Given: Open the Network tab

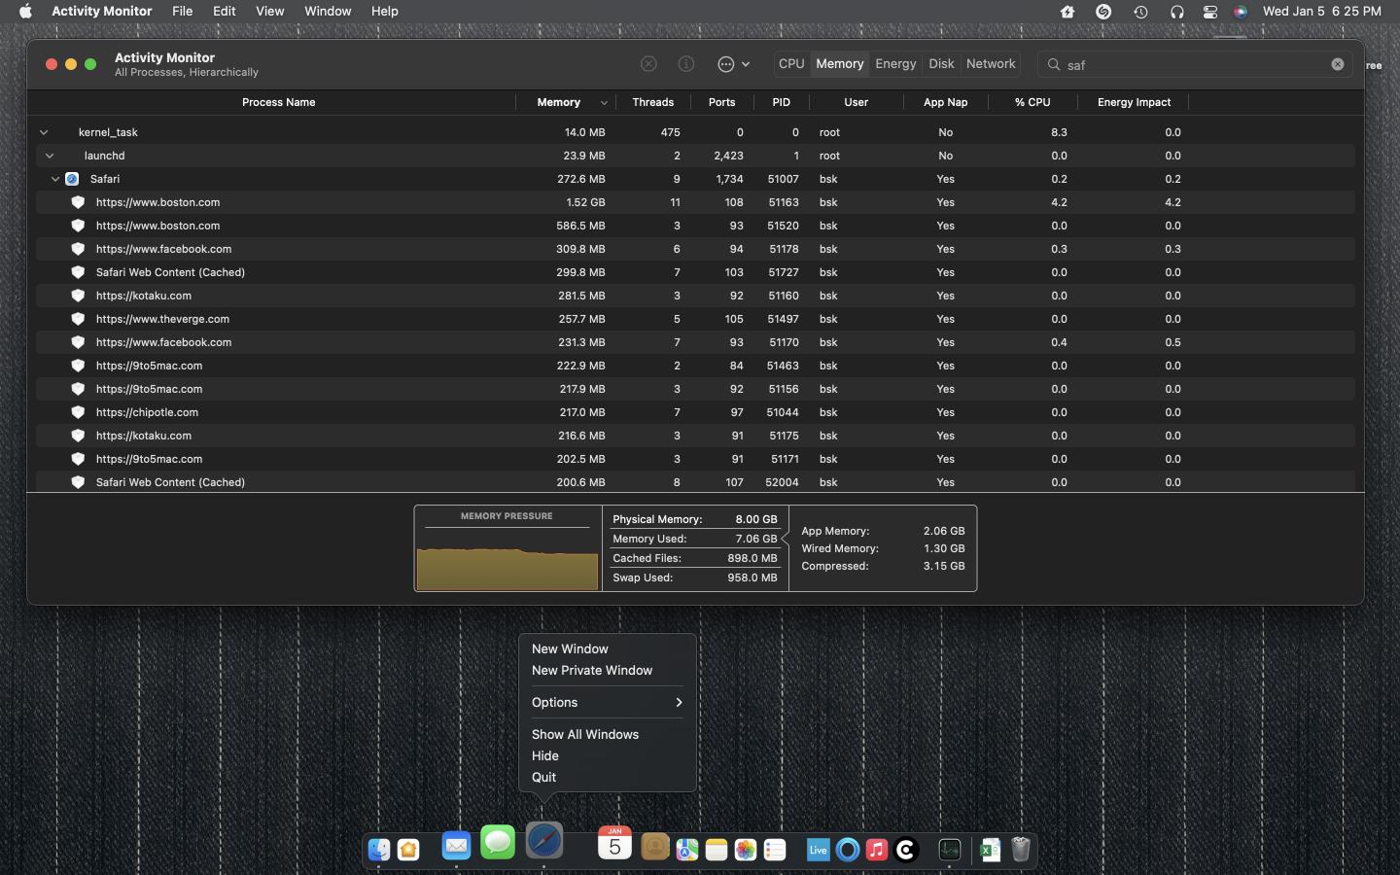Looking at the screenshot, I should coord(991,64).
